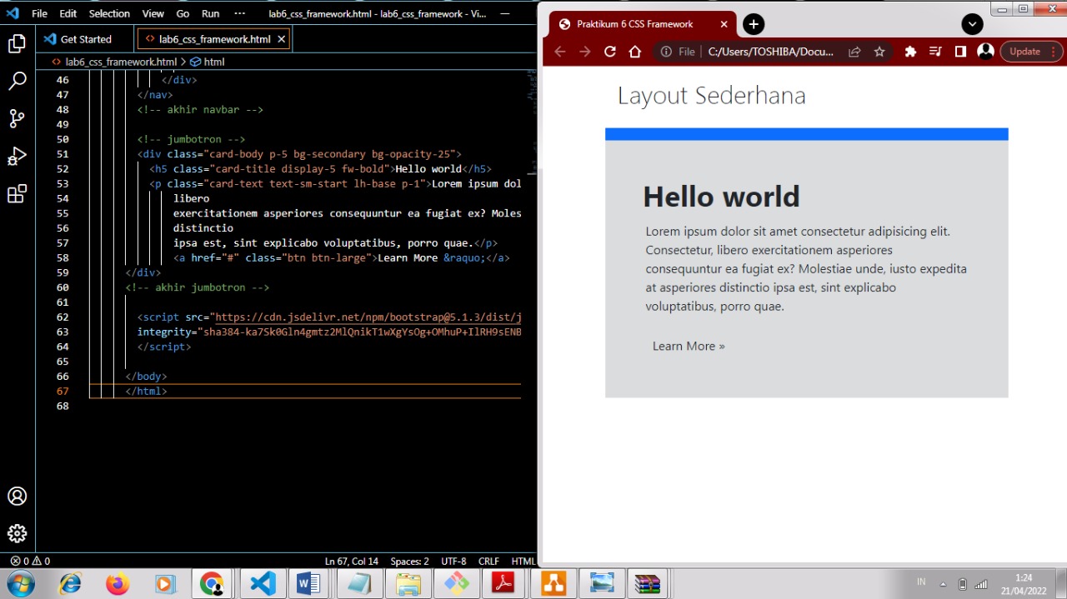Screen dimensions: 1067x599
Task: Open the Windows Start menu
Action: pyautogui.click(x=19, y=583)
